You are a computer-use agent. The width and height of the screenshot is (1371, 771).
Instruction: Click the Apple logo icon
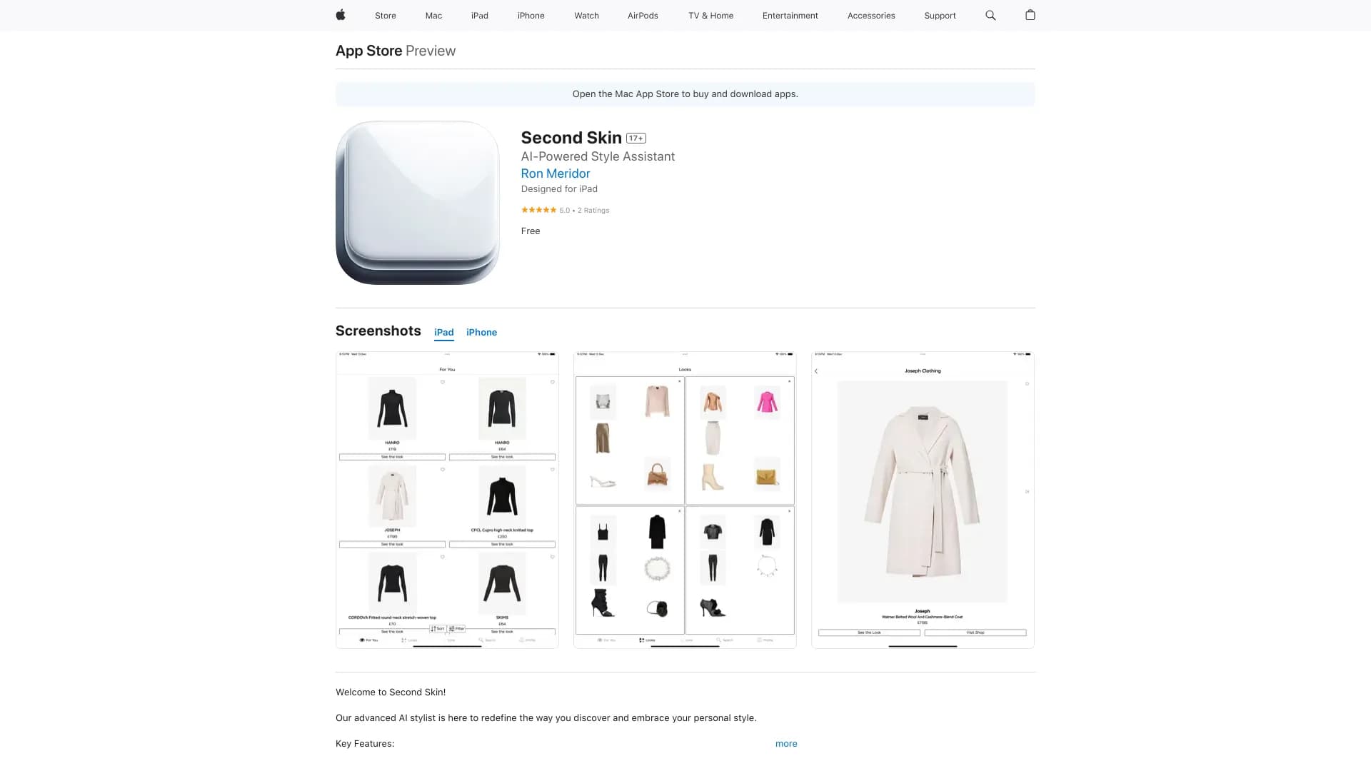click(x=341, y=15)
